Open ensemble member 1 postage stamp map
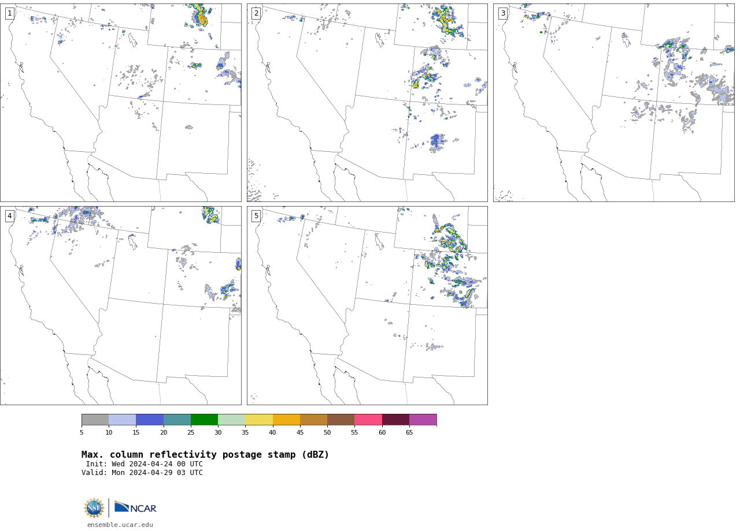 tap(120, 103)
